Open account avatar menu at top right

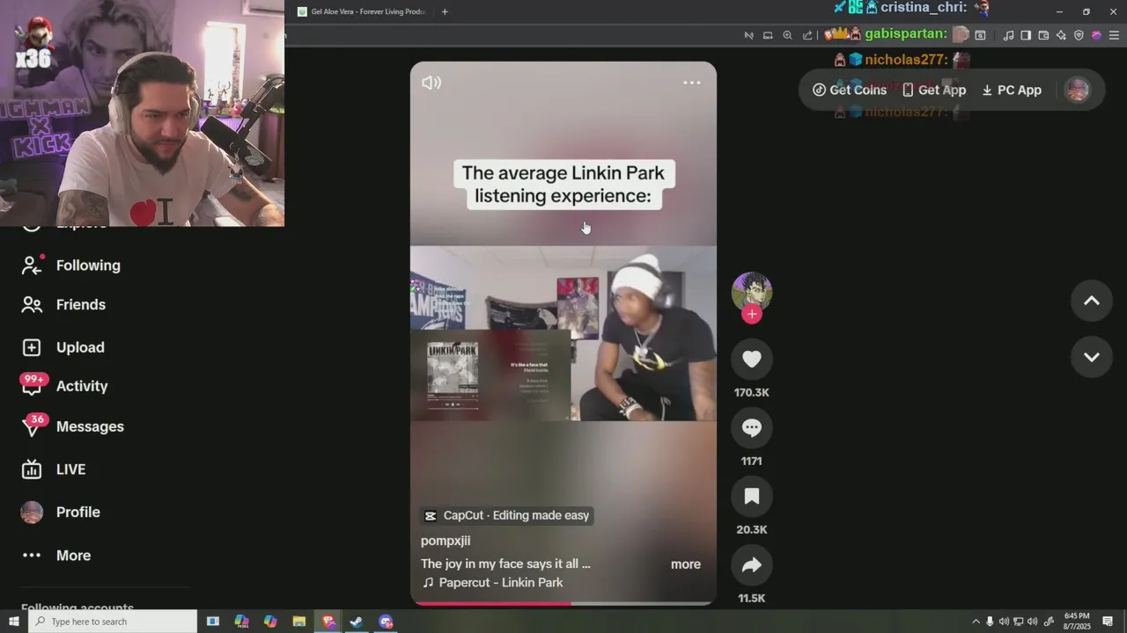(1078, 90)
